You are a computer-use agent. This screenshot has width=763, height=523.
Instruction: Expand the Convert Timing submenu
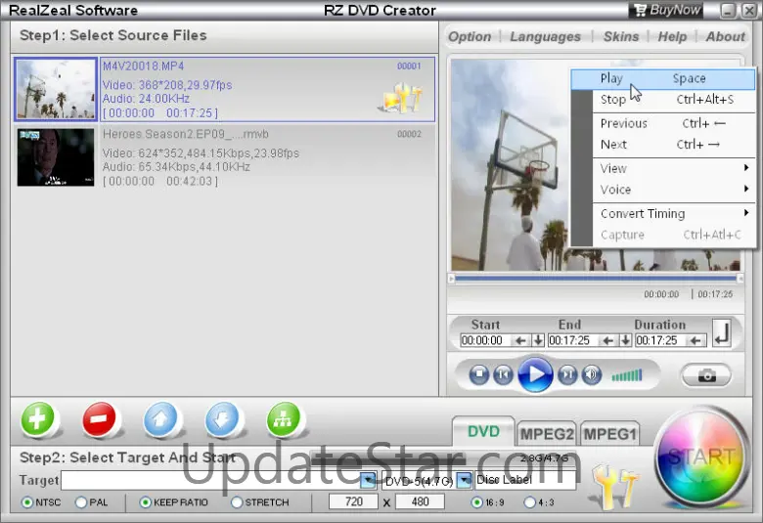673,214
